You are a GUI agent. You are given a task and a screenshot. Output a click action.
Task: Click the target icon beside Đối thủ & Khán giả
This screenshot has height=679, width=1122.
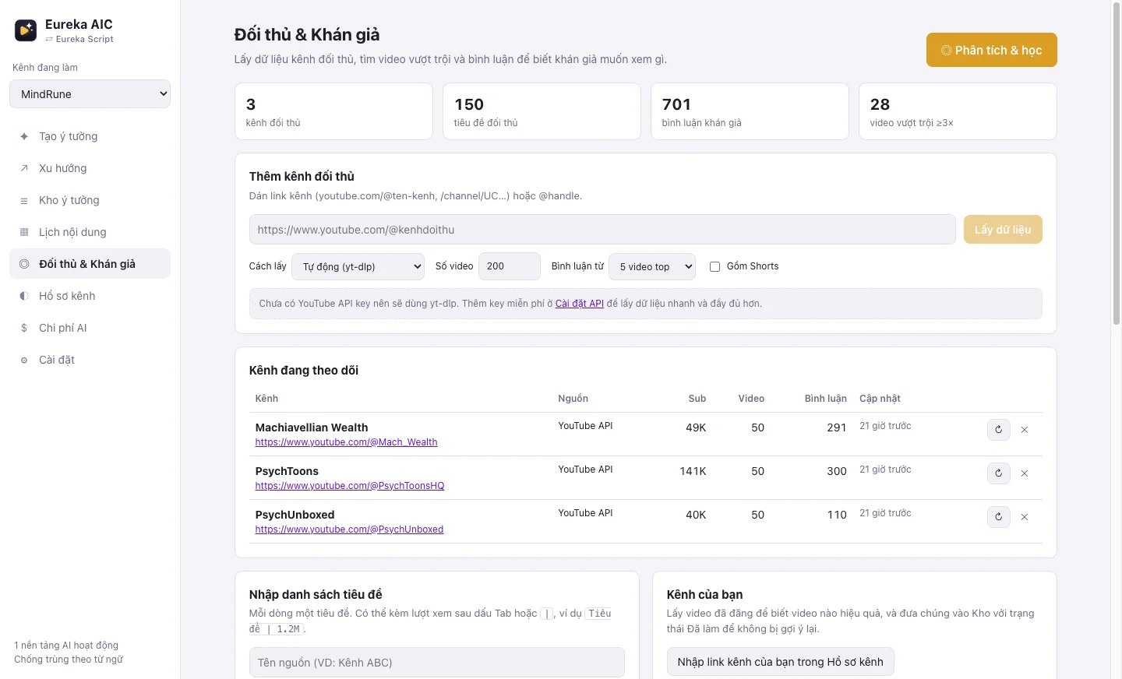(24, 264)
